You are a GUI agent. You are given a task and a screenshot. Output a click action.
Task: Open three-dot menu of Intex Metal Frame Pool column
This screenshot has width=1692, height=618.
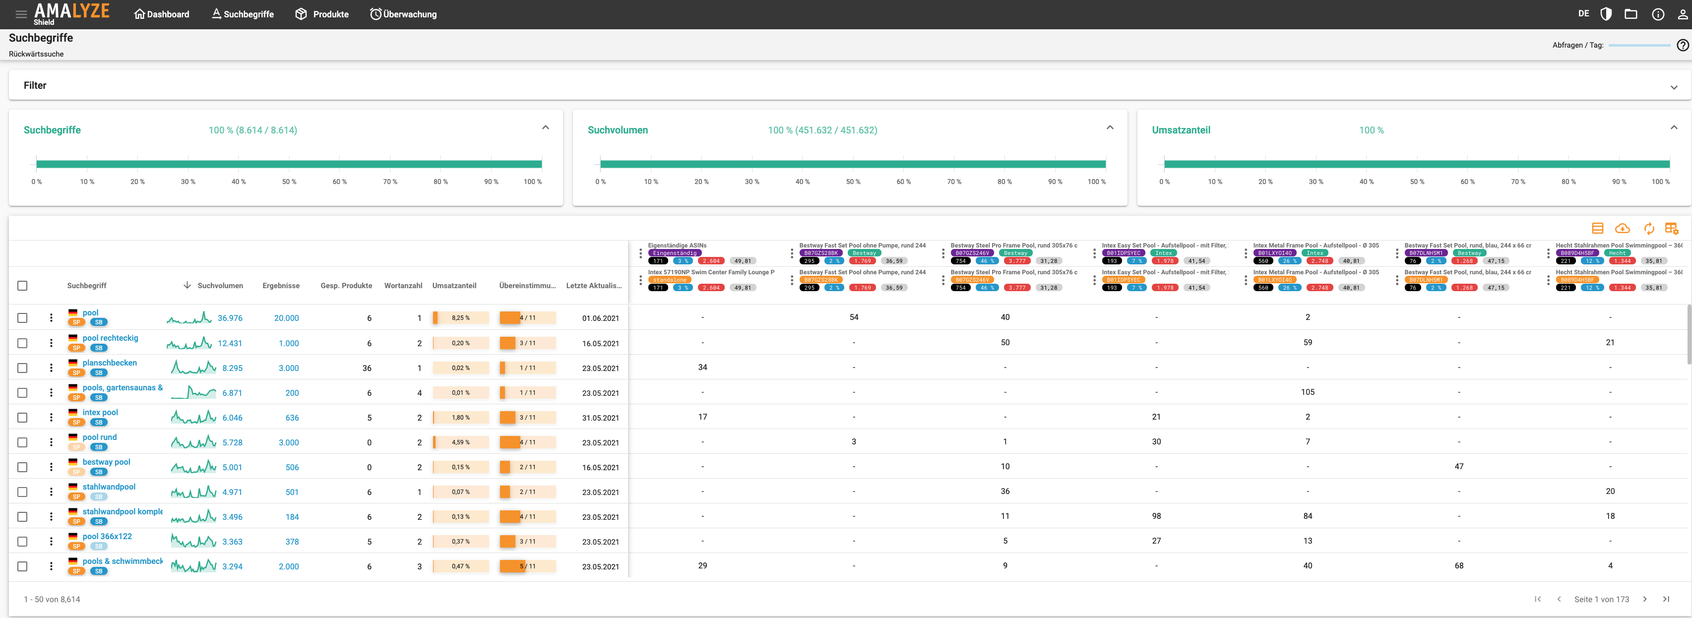point(1246,253)
